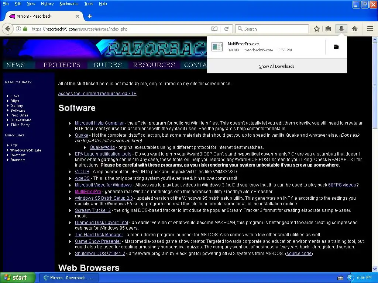
Task: Reload the page with the refresh icon
Action: (226, 29)
